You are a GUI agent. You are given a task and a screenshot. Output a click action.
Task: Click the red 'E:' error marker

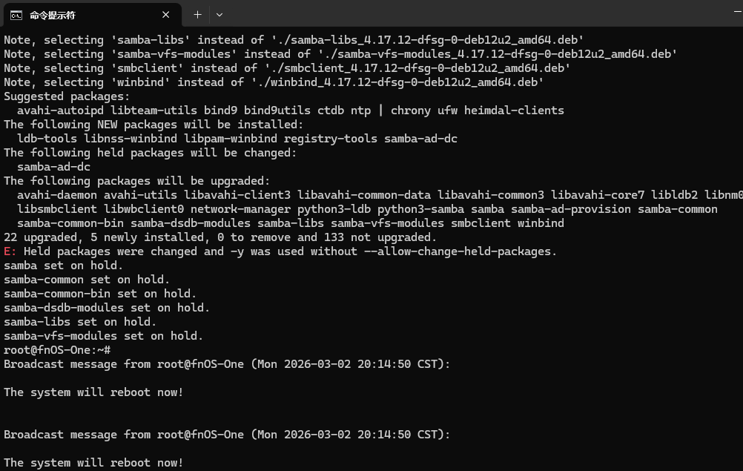tap(10, 251)
